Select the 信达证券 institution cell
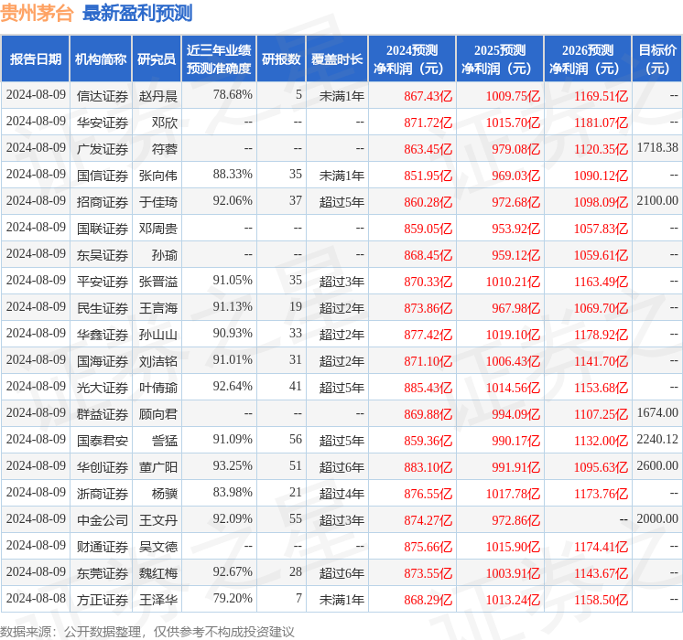 [x=103, y=96]
